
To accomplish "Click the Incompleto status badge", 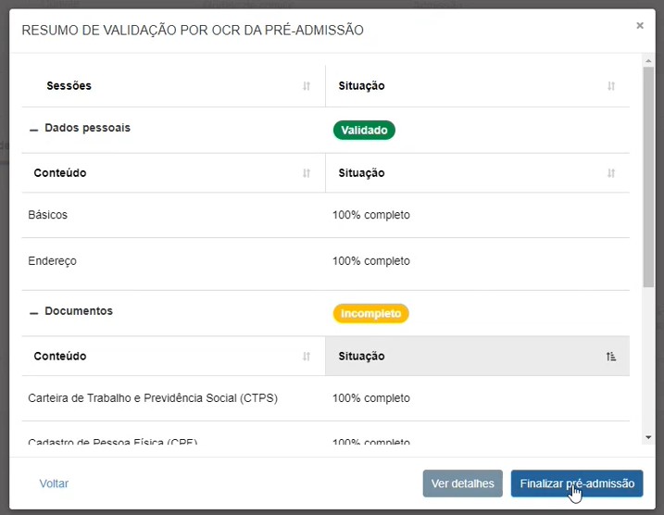I will [370, 314].
